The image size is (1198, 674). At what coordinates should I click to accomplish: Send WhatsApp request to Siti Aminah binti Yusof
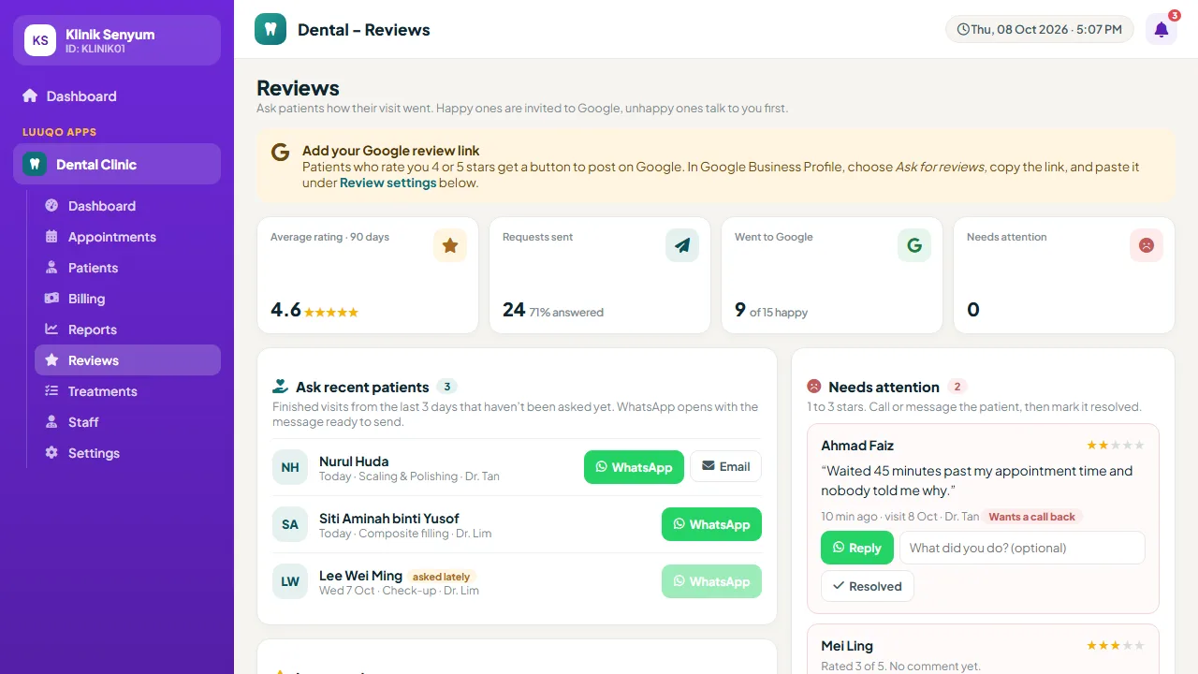coord(711,524)
